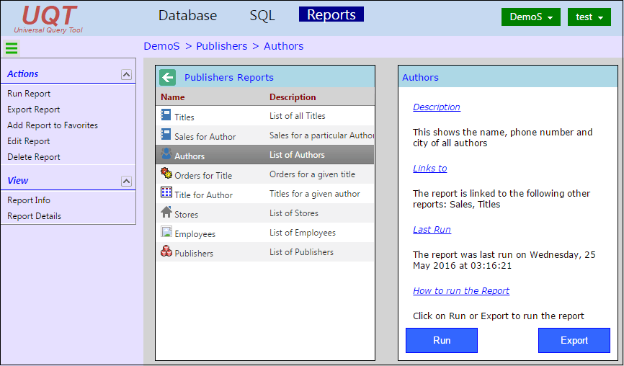Click the 'List of Publishers' description
This screenshot has height=366, width=624.
(x=301, y=252)
